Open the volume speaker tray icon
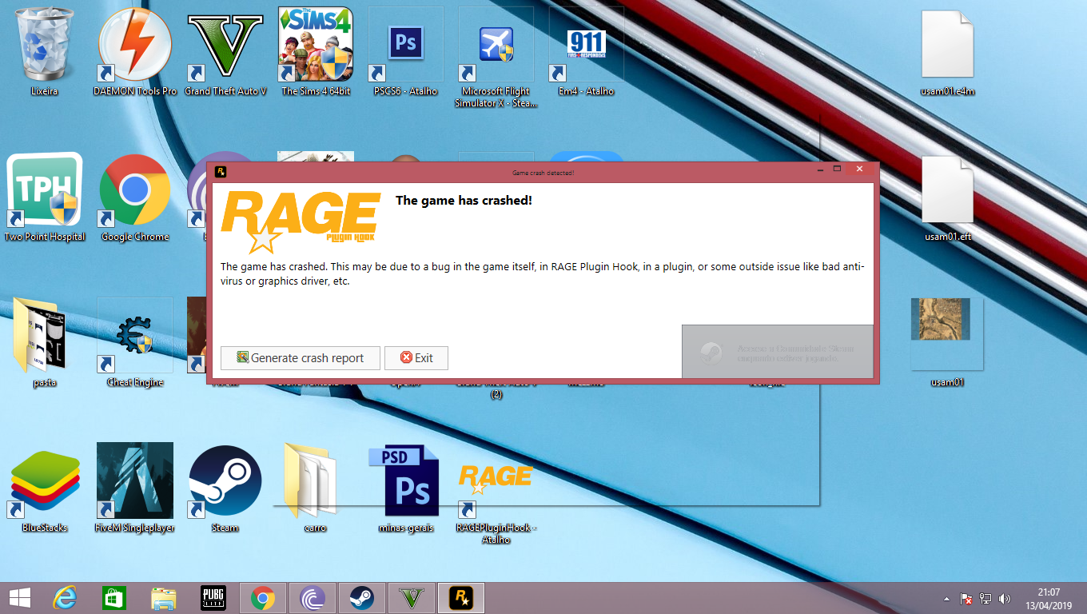1087x614 pixels. pyautogui.click(x=1005, y=599)
